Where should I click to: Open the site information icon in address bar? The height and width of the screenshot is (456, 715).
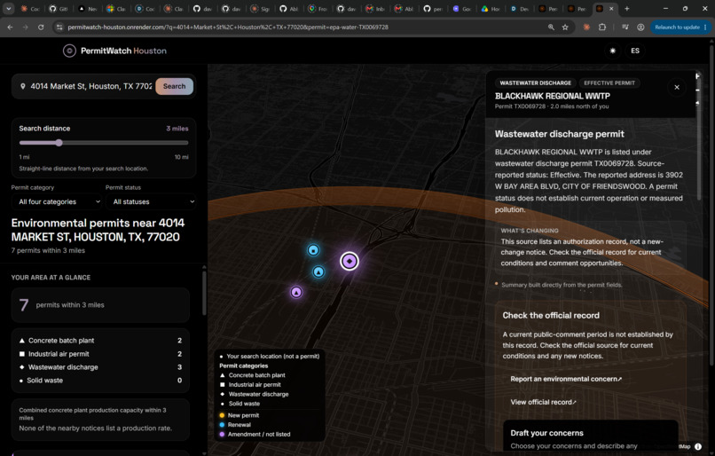[59, 28]
